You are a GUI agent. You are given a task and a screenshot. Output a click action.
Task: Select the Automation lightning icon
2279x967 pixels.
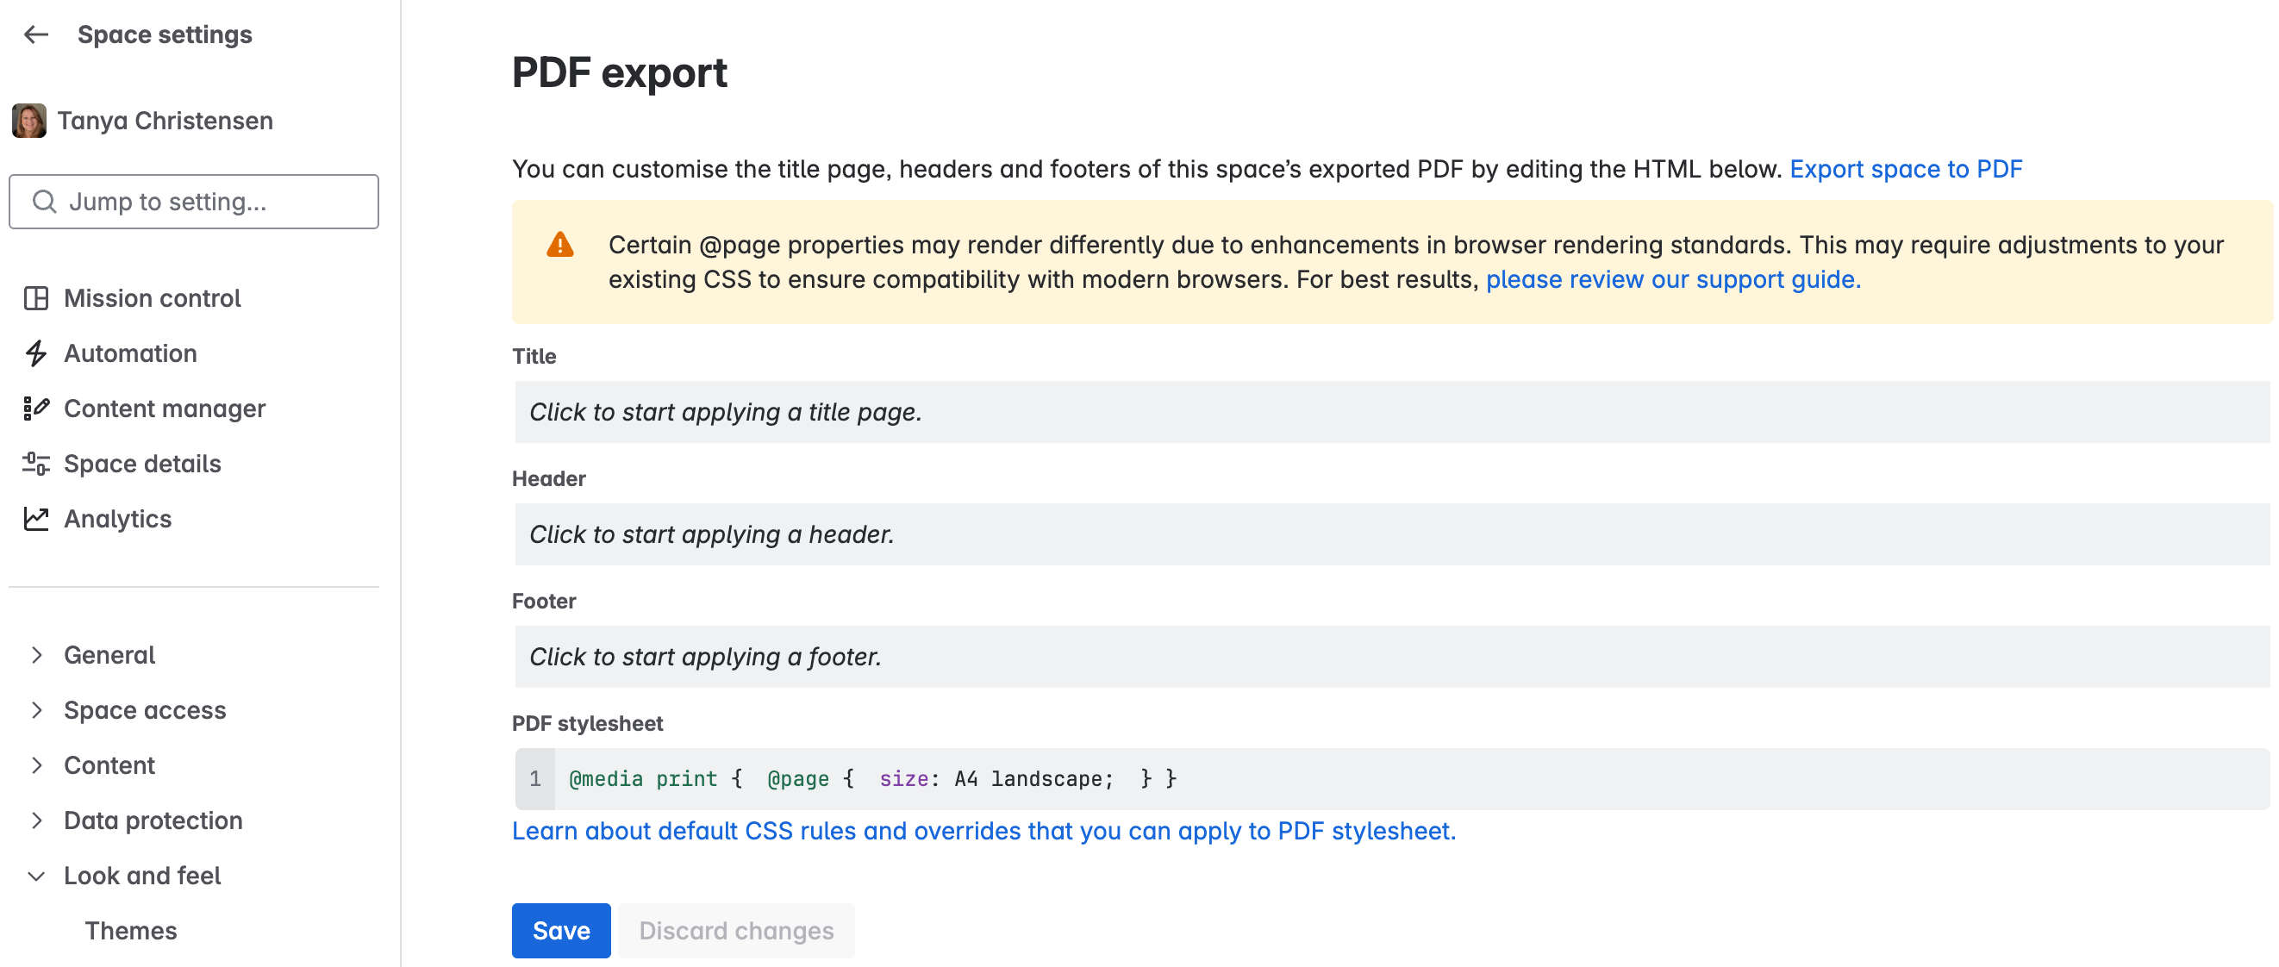36,353
